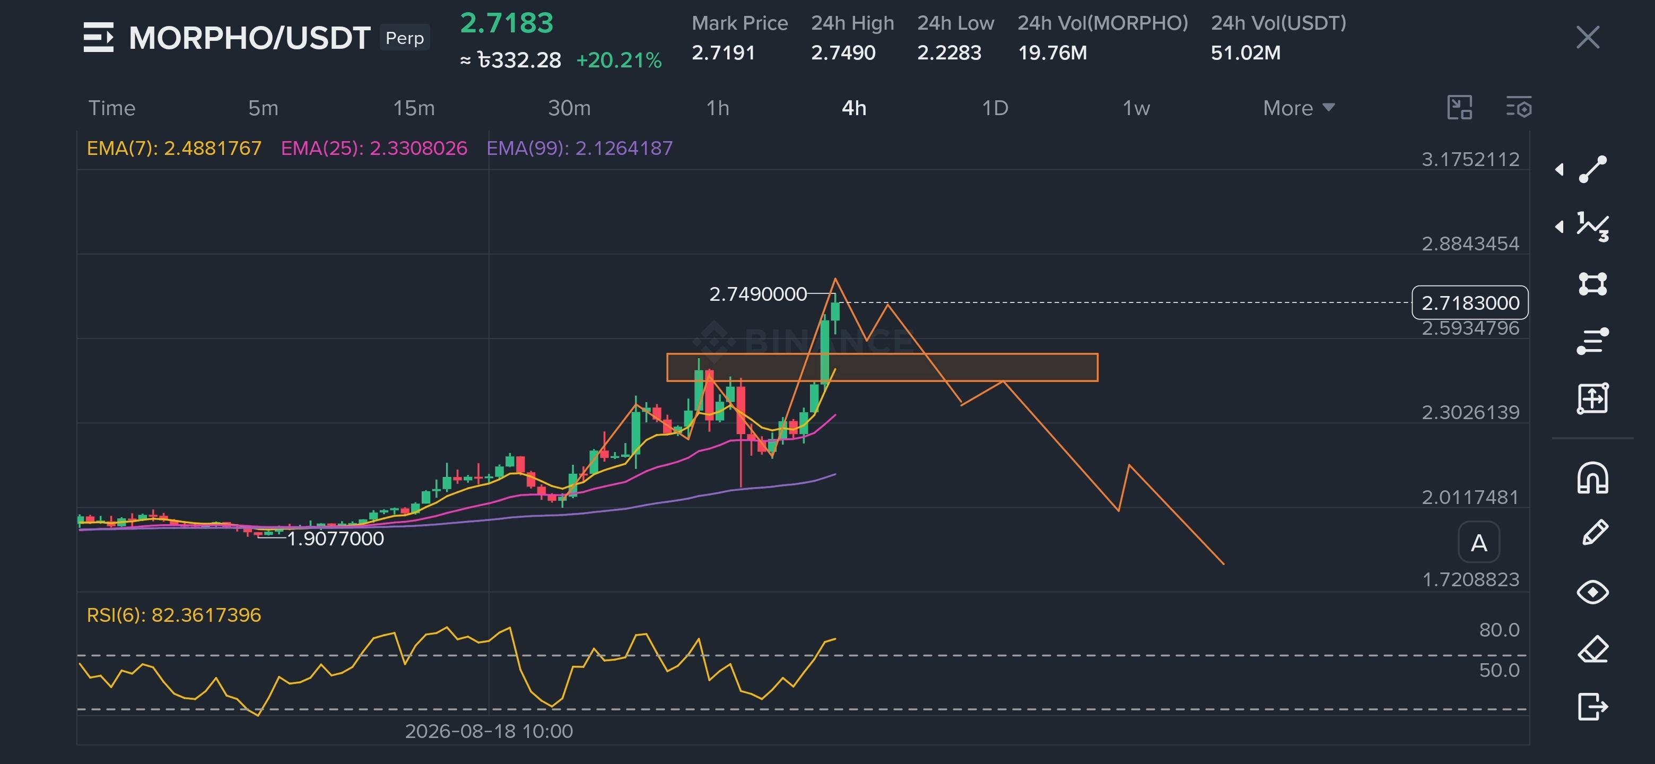The height and width of the screenshot is (764, 1655).
Task: Tap the RSI(6) indicator label
Action: (x=173, y=615)
